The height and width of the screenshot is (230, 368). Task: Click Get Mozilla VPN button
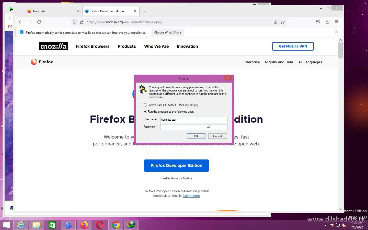point(293,46)
